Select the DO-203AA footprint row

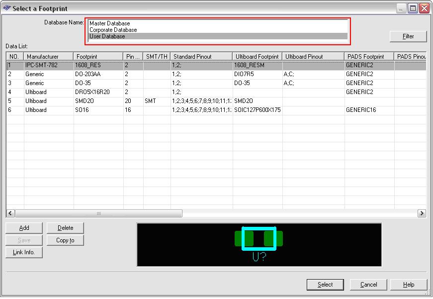point(216,74)
